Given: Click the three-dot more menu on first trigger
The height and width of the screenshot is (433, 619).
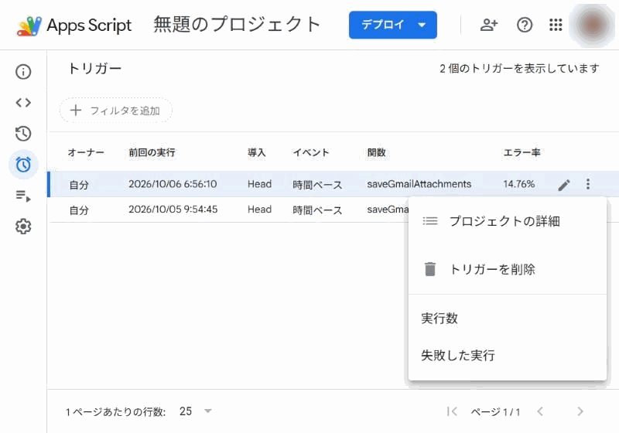Looking at the screenshot, I should [588, 184].
